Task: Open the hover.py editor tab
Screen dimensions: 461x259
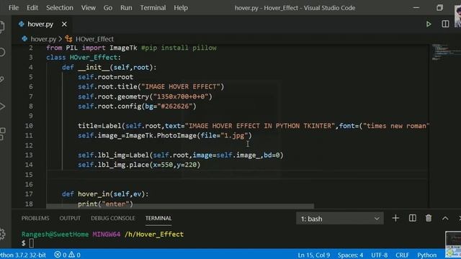Action: pos(40,24)
